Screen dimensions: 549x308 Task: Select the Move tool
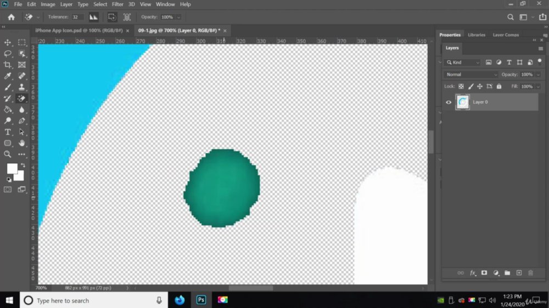pyautogui.click(x=7, y=42)
